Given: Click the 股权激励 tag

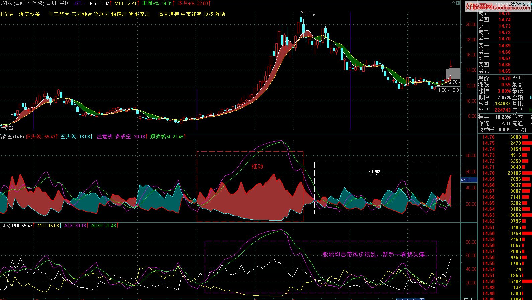Looking at the screenshot, I should coord(214,14).
